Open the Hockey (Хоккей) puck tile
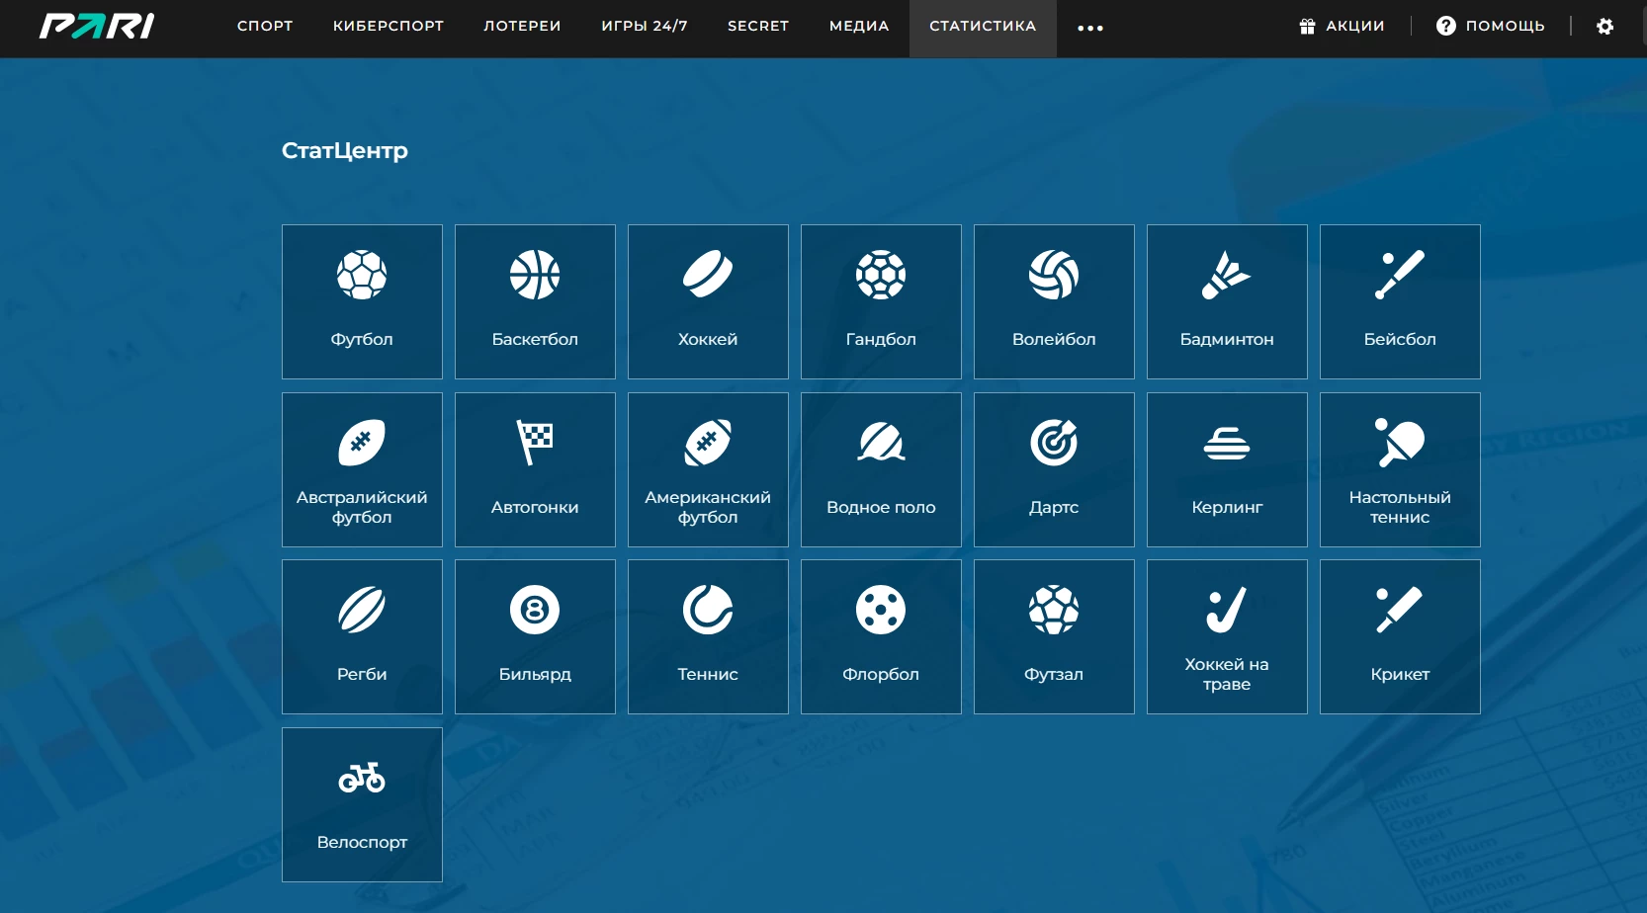 pyautogui.click(x=708, y=301)
